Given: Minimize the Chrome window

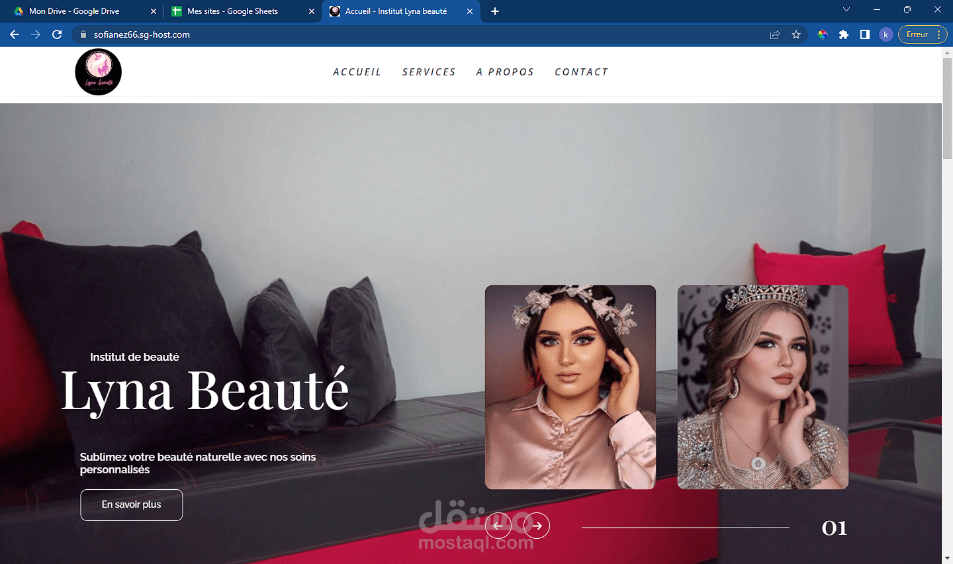Looking at the screenshot, I should (x=877, y=10).
